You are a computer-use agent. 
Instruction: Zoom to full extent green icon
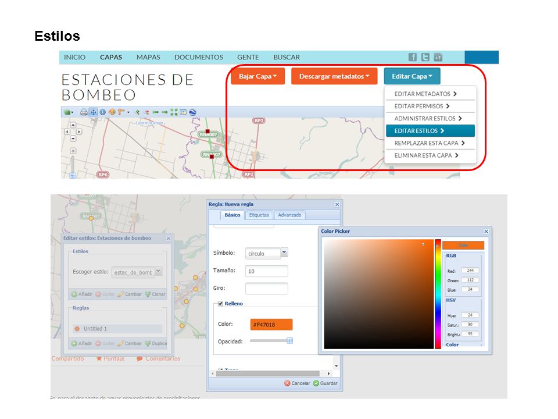pyautogui.click(x=174, y=112)
